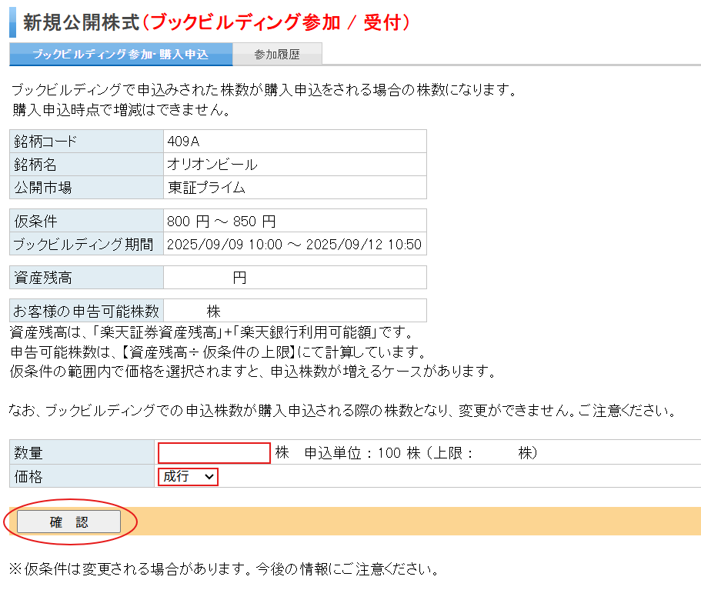
Task: Open the 参加履歴 tab
Action: coord(277,55)
